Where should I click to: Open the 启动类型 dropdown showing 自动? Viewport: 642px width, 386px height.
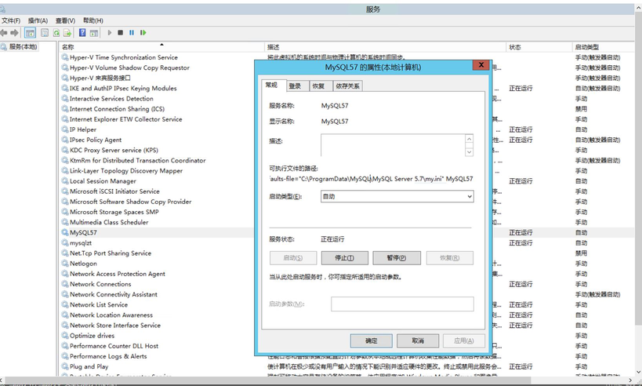point(397,197)
